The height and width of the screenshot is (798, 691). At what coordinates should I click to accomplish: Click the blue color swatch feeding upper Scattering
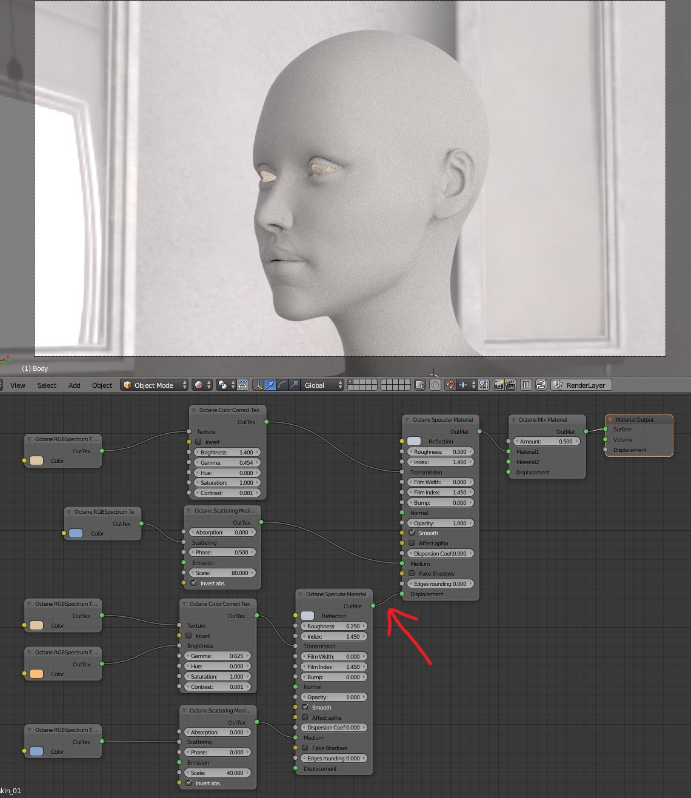[76, 533]
